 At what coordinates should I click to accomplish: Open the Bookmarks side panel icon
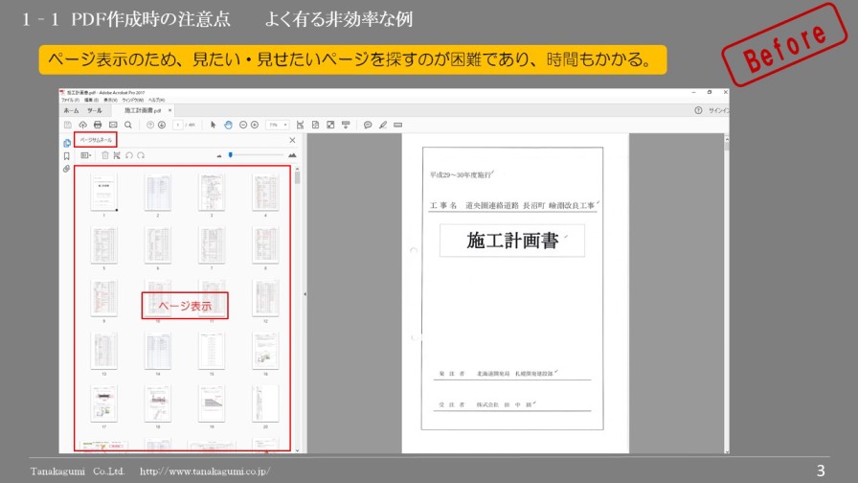pos(66,155)
